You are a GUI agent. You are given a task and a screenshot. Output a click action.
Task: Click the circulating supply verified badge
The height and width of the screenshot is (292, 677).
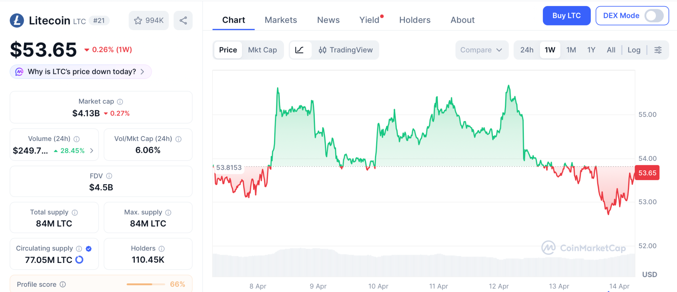click(x=89, y=248)
